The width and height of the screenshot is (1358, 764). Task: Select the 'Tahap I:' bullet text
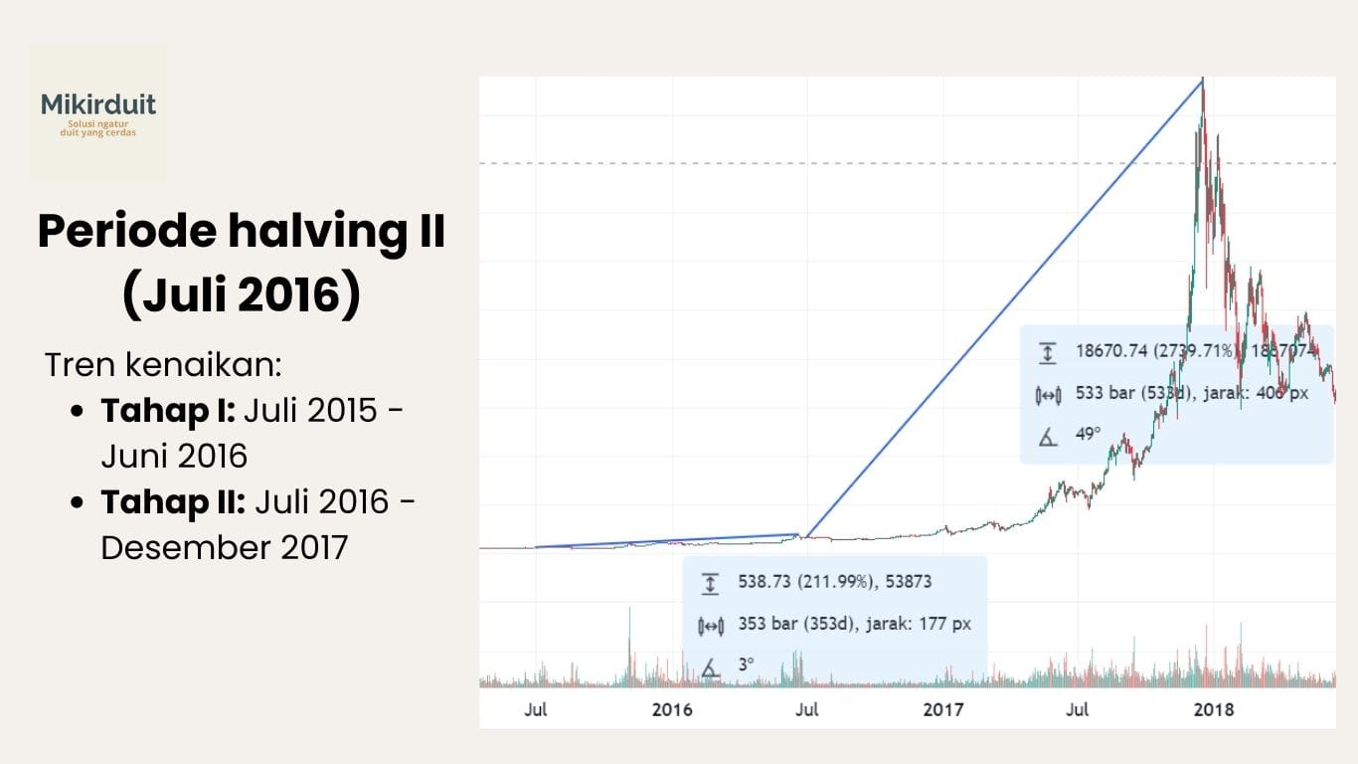[167, 410]
